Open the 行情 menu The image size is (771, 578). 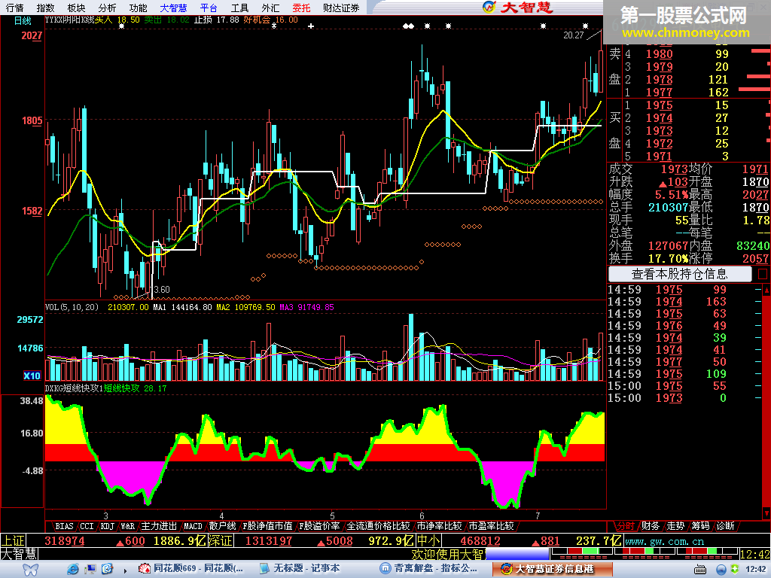15,8
